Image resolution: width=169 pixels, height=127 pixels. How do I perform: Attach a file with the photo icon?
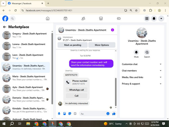click(65, 113)
